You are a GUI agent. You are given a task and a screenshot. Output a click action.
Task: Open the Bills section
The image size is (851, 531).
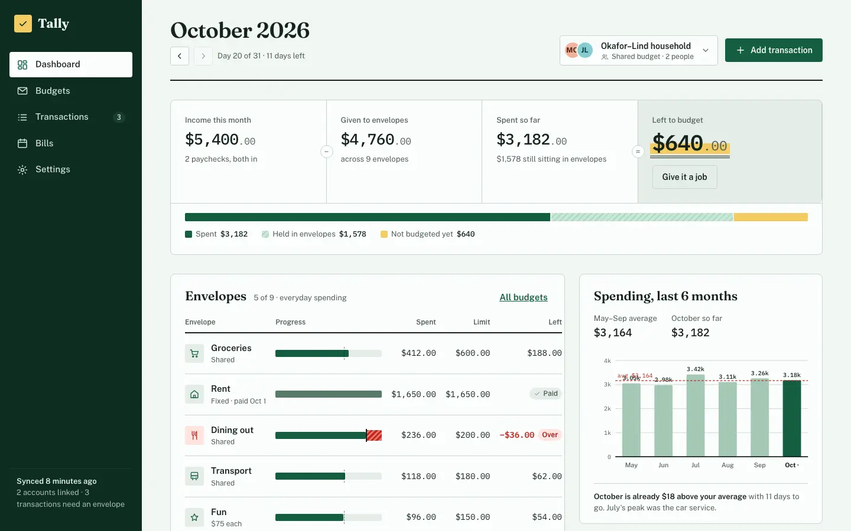click(71, 143)
